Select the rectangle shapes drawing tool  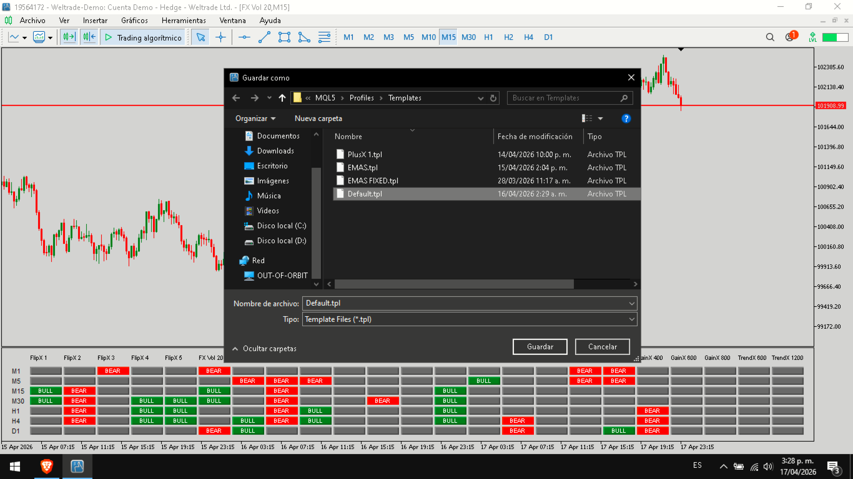click(x=284, y=37)
